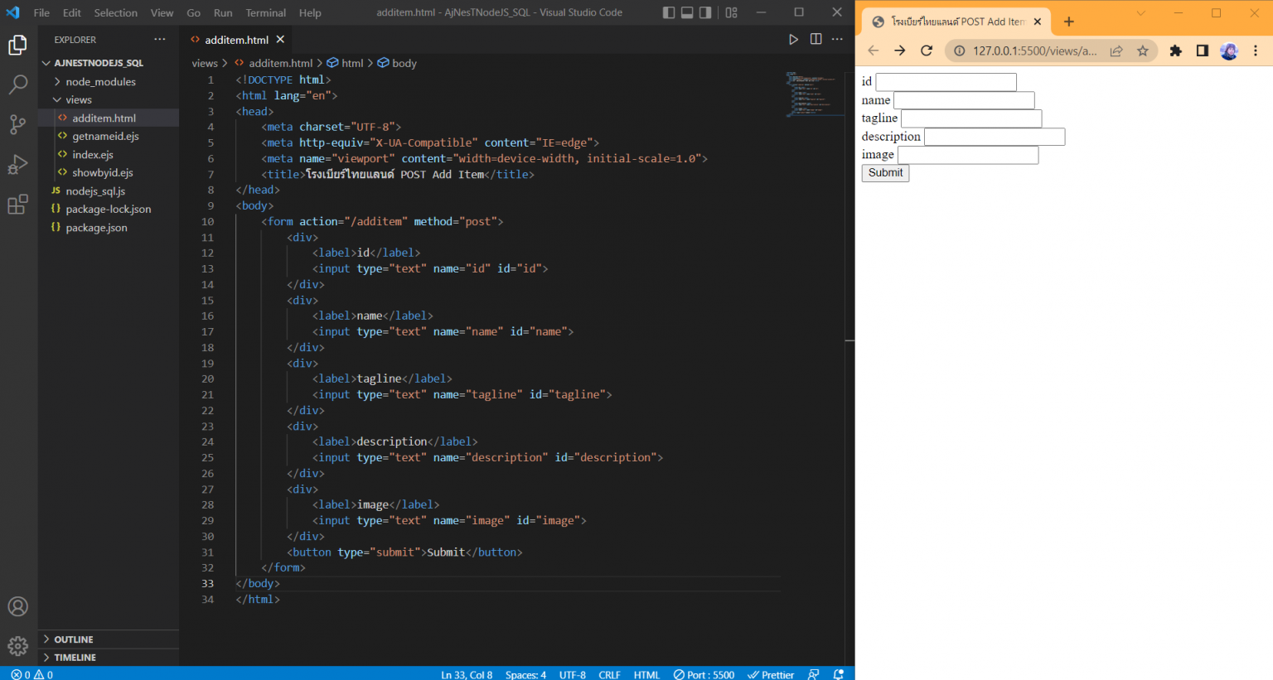The width and height of the screenshot is (1273, 680).
Task: Open the Terminal menu
Action: (265, 12)
